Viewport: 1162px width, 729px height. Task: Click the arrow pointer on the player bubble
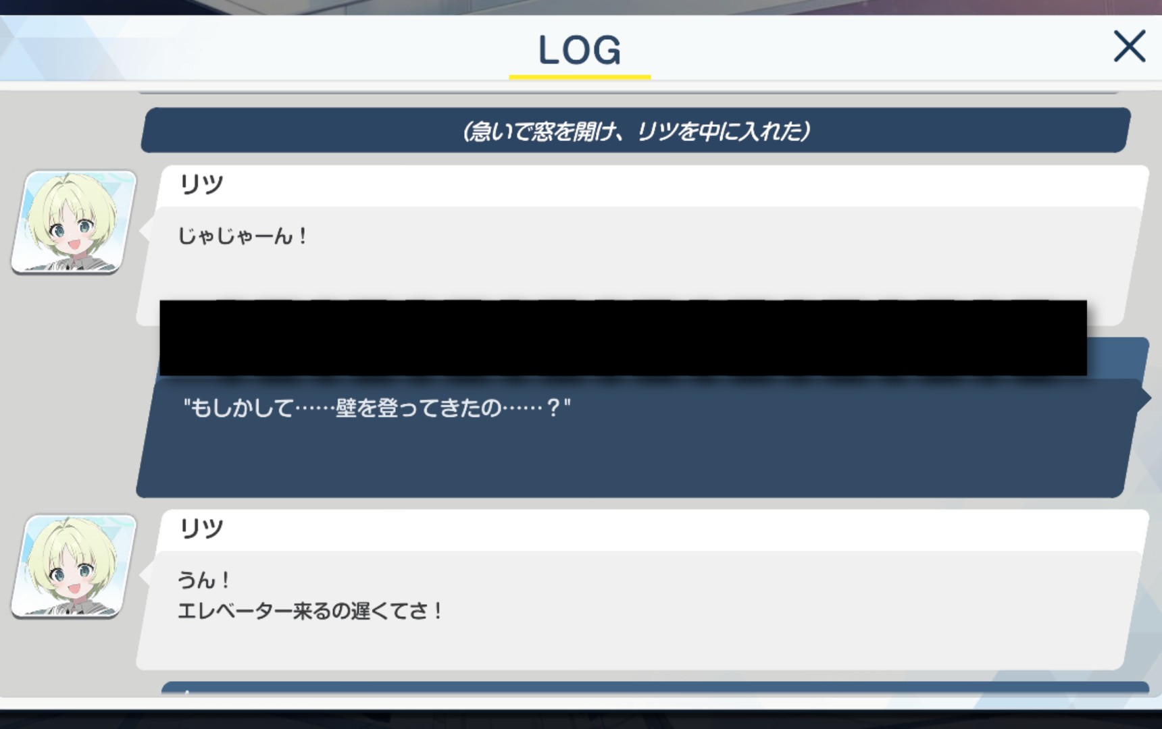pyautogui.click(x=1143, y=398)
